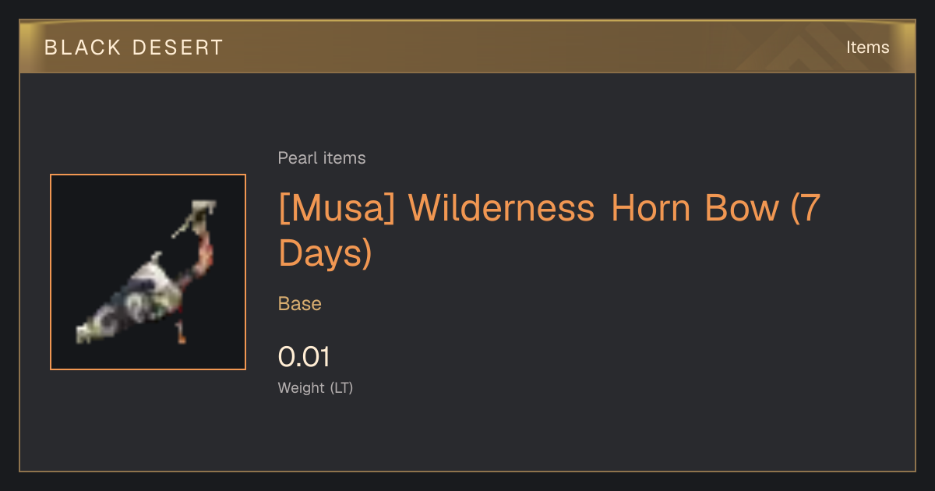Click the number 7 in the item title

pos(811,208)
